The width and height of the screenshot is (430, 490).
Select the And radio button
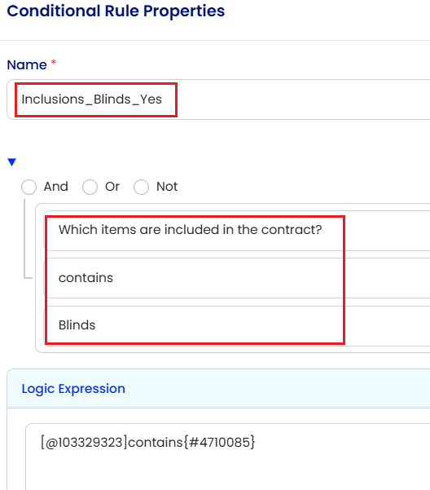point(29,187)
